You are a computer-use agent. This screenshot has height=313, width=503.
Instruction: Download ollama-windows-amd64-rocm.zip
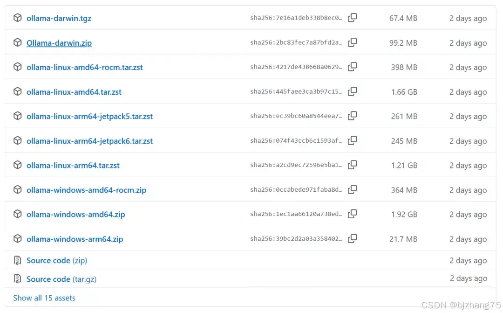(86, 190)
